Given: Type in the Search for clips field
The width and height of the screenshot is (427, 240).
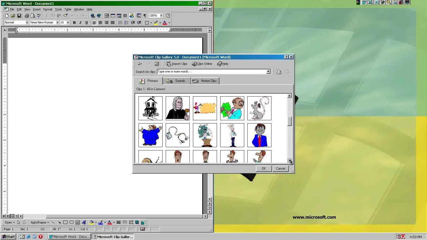Looking at the screenshot, I should [212, 71].
